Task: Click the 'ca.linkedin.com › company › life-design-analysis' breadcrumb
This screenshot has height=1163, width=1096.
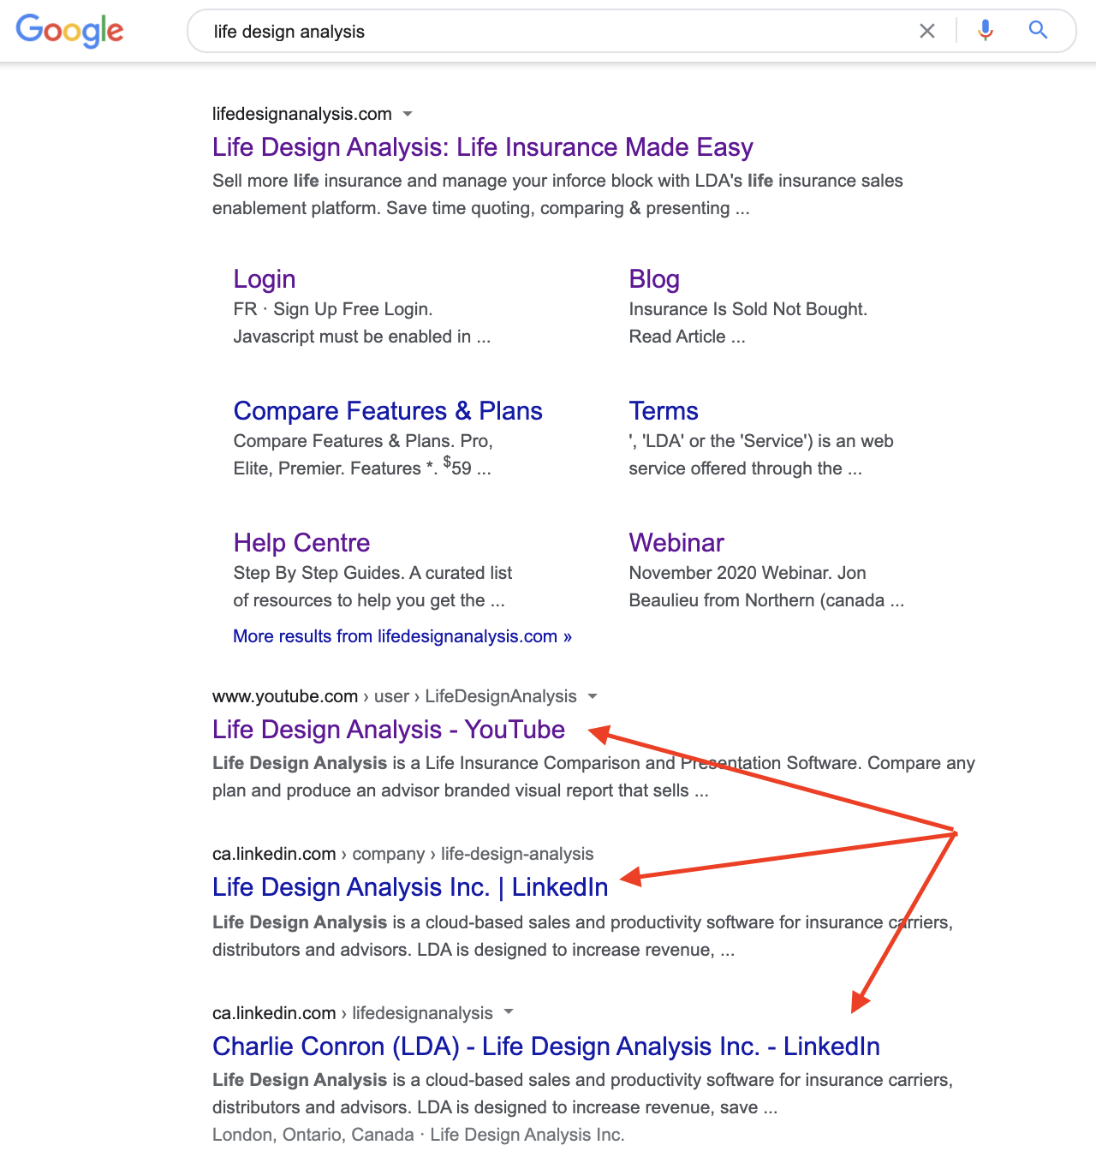Action: coord(403,854)
